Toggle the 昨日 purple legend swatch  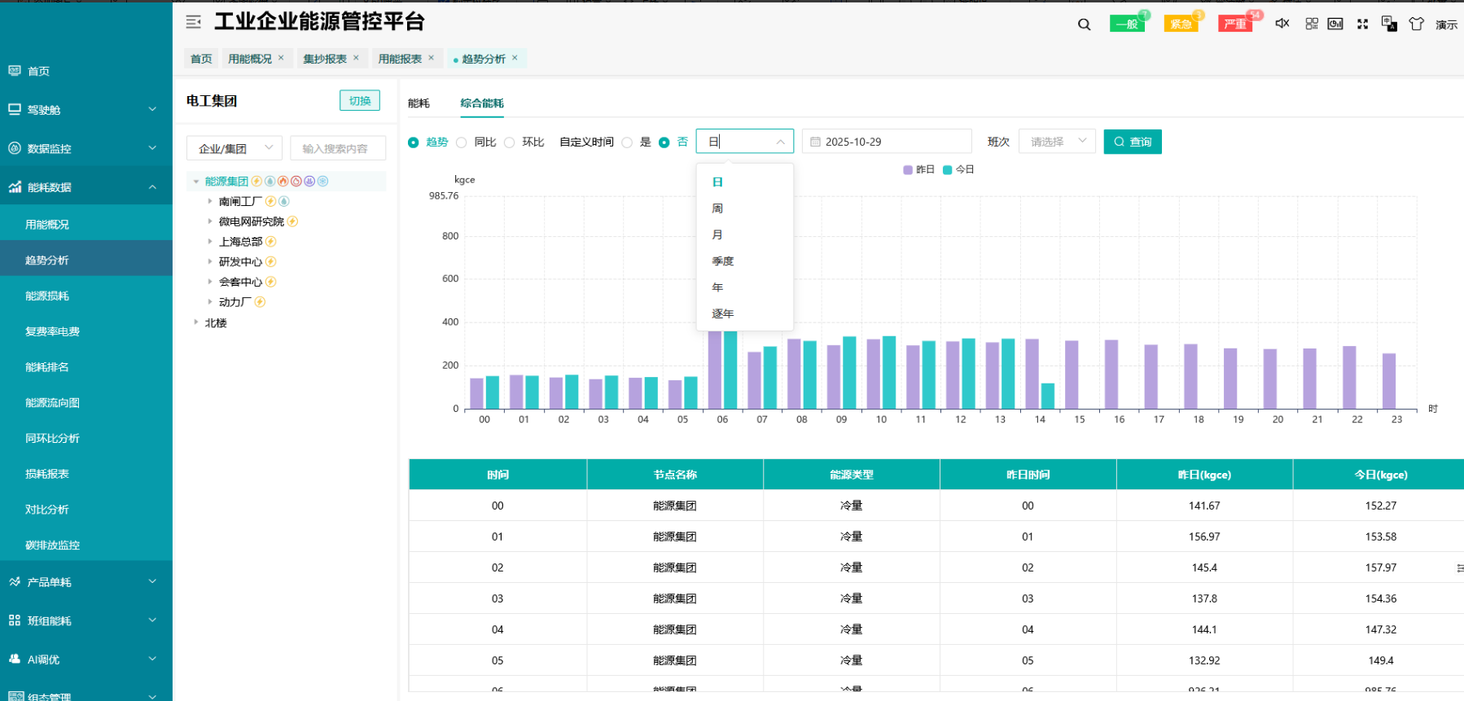[x=908, y=169]
